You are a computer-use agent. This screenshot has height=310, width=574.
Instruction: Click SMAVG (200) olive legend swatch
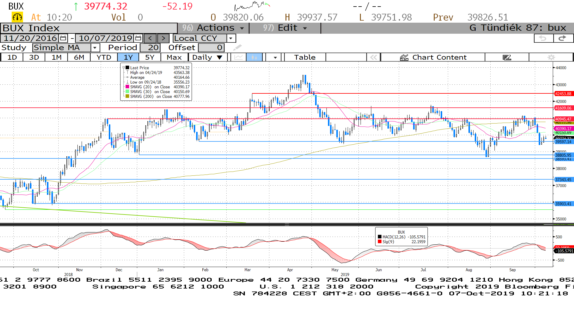click(127, 96)
